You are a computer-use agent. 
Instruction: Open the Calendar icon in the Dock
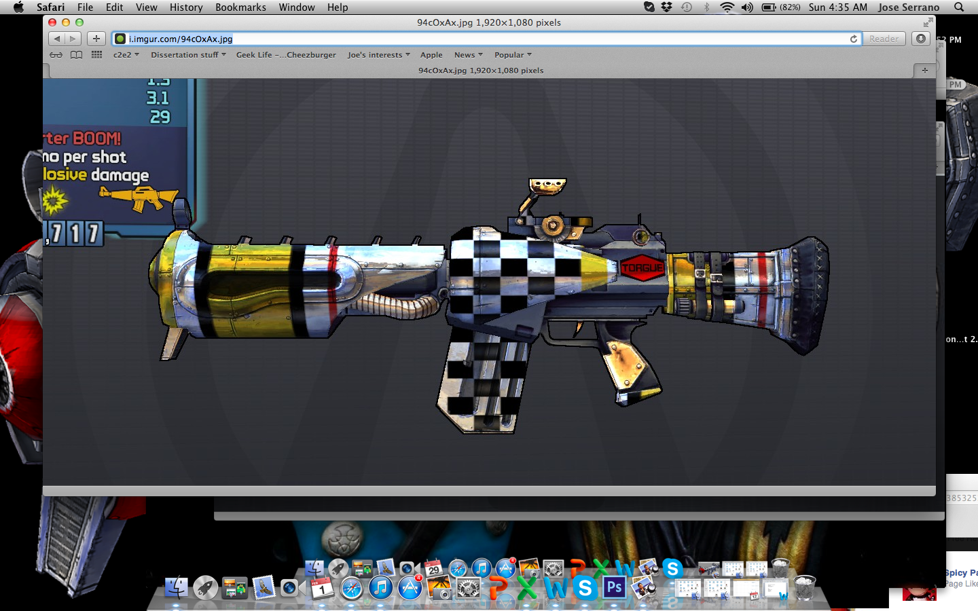pyautogui.click(x=323, y=587)
